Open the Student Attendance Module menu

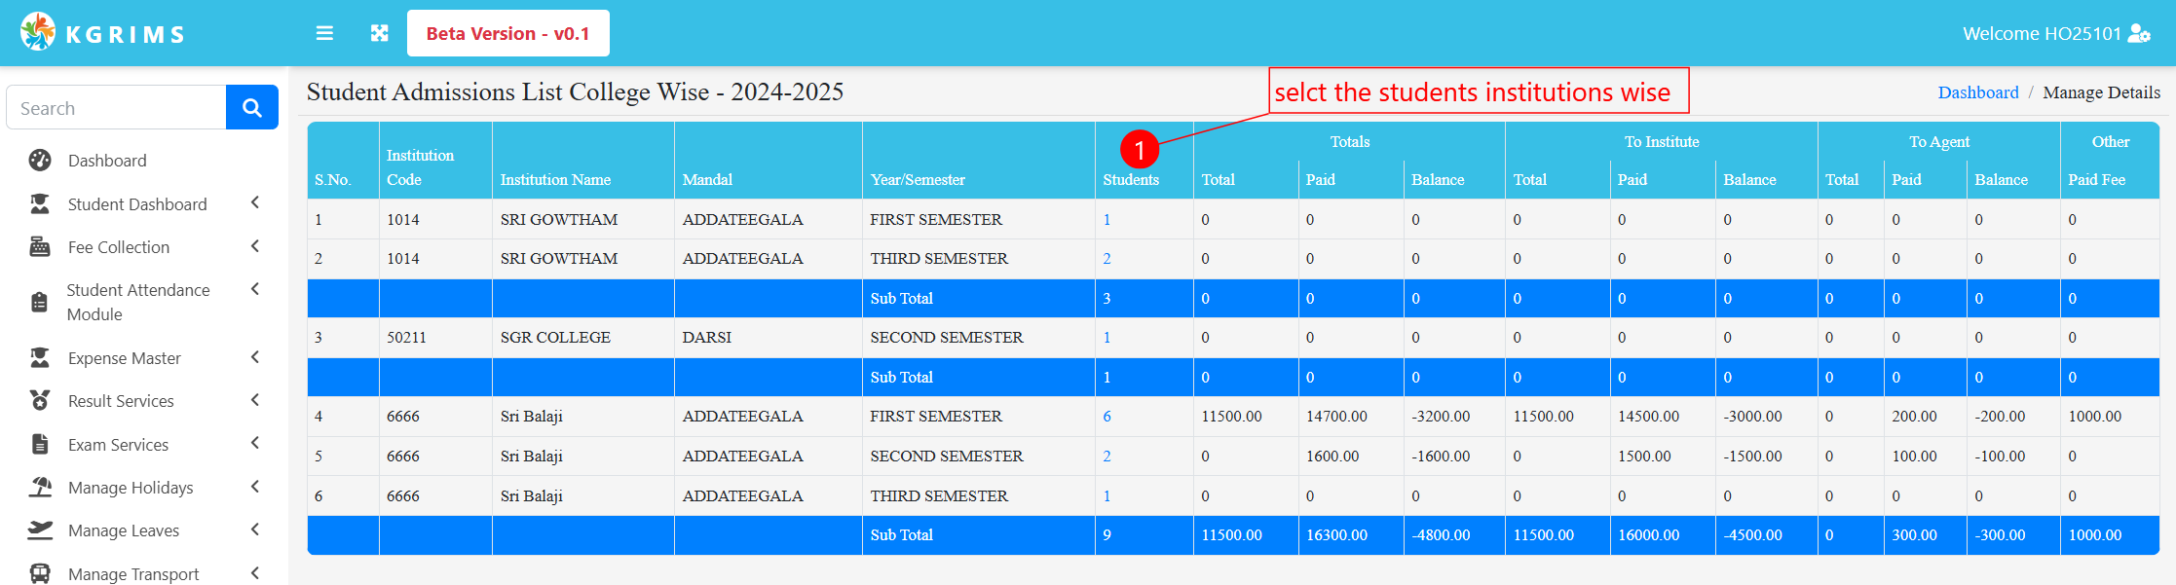137,302
